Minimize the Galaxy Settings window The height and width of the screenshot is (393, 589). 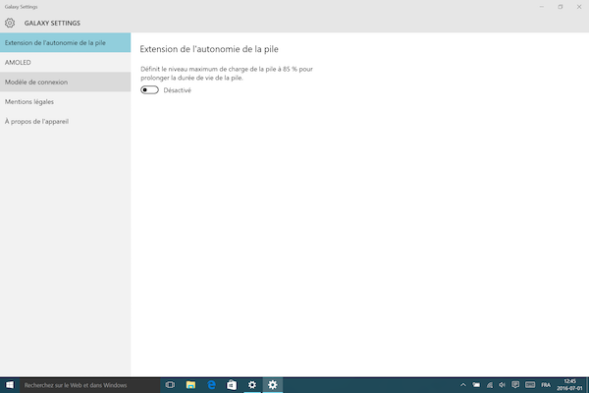[x=542, y=7]
